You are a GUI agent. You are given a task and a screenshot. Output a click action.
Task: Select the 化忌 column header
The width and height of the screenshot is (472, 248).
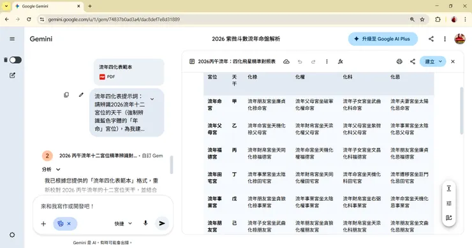pyautogui.click(x=395, y=77)
